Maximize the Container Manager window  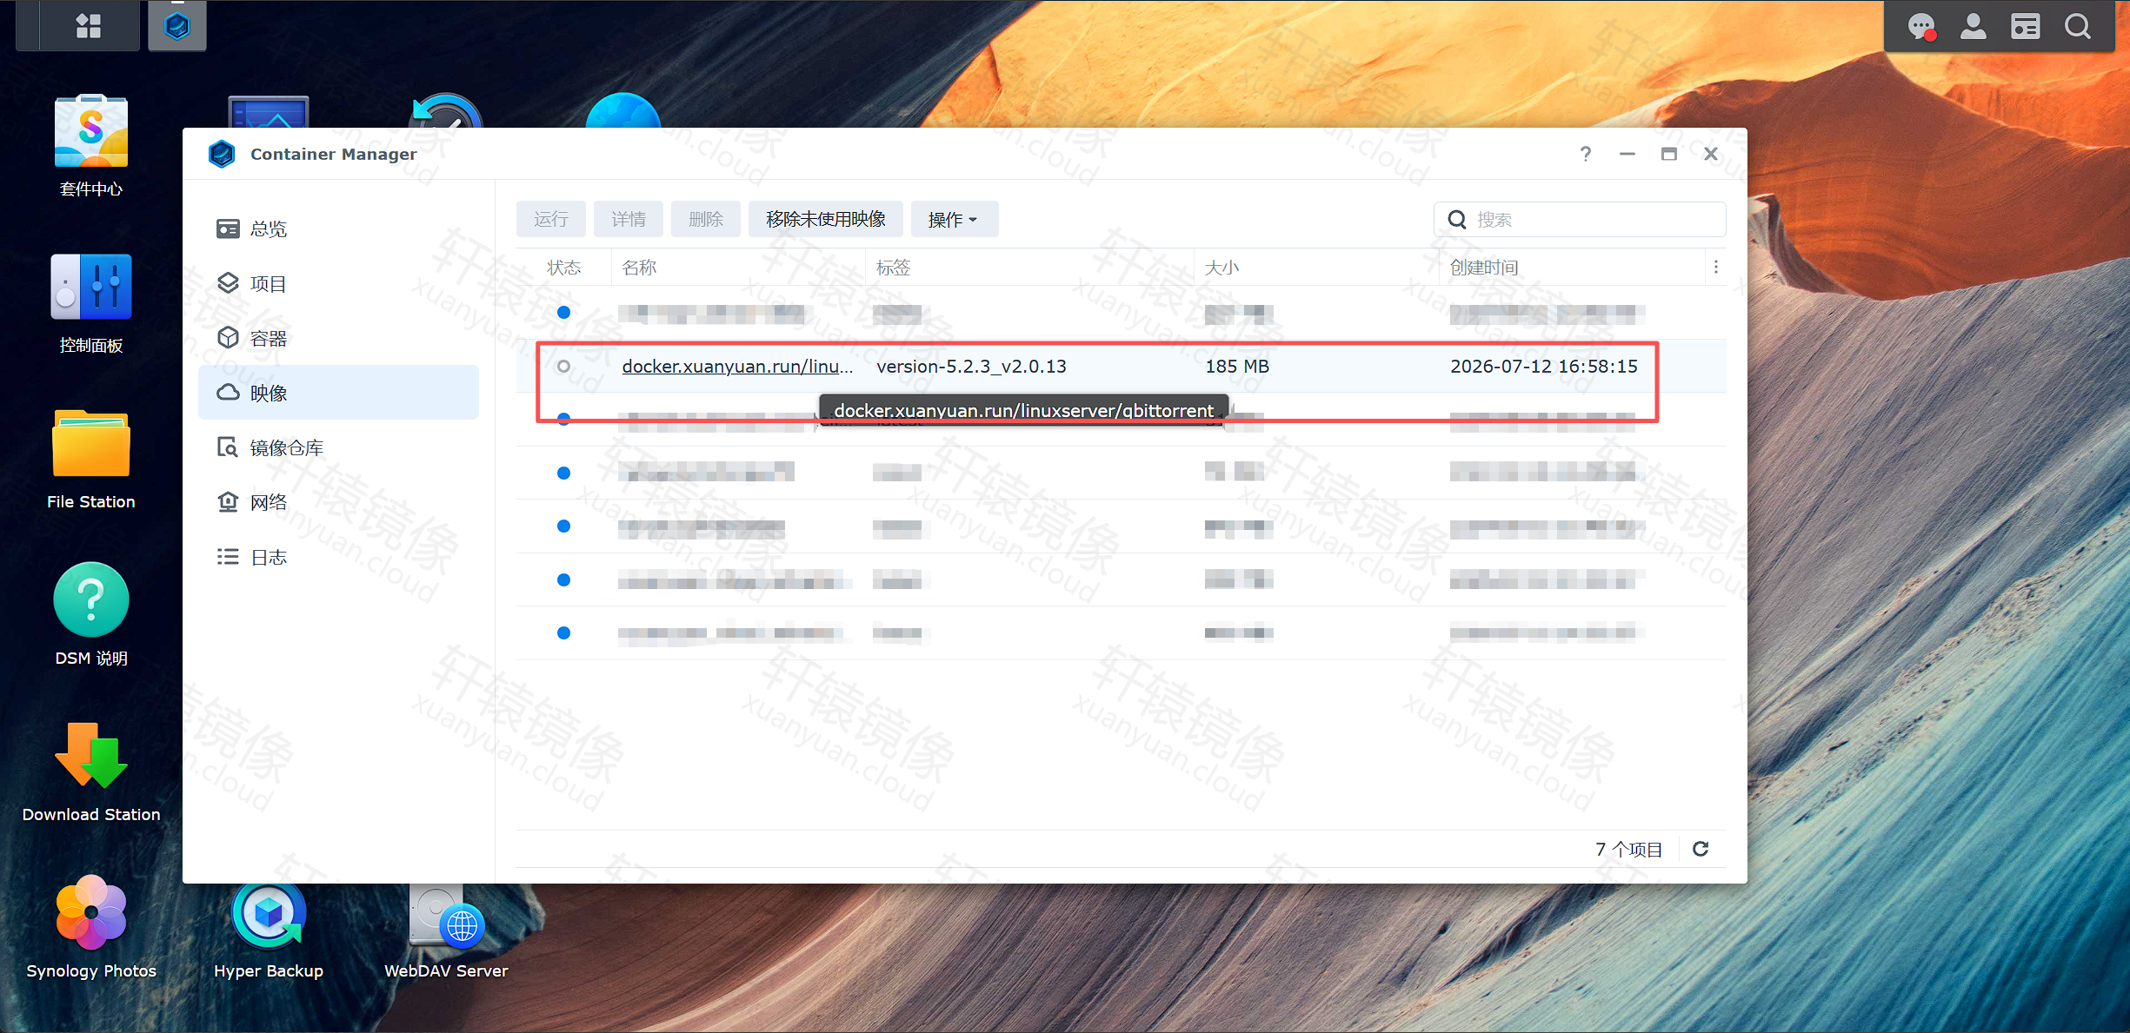coord(1669,154)
